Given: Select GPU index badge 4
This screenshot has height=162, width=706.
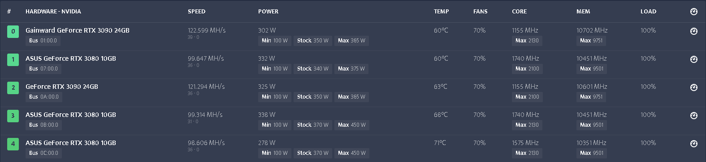Looking at the screenshot, I should pos(13,144).
